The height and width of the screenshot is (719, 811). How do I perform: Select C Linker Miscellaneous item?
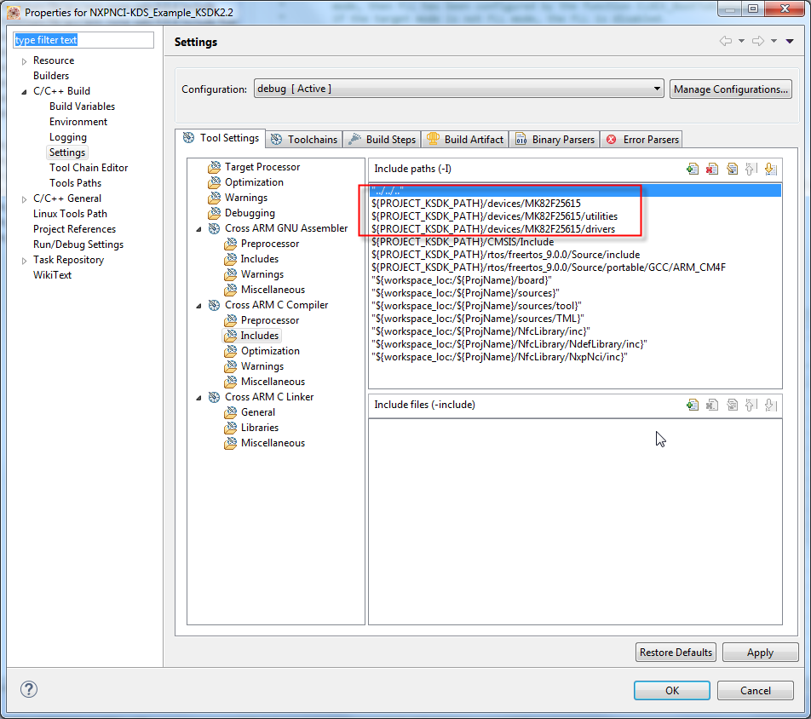[x=273, y=443]
